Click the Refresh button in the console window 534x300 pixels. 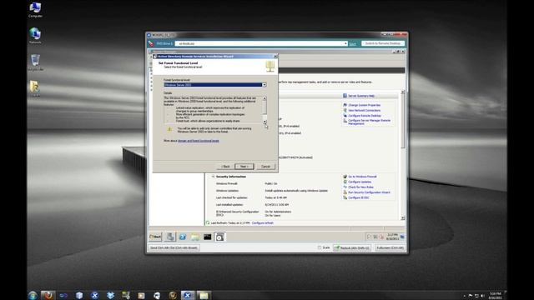pyautogui.click(x=351, y=248)
